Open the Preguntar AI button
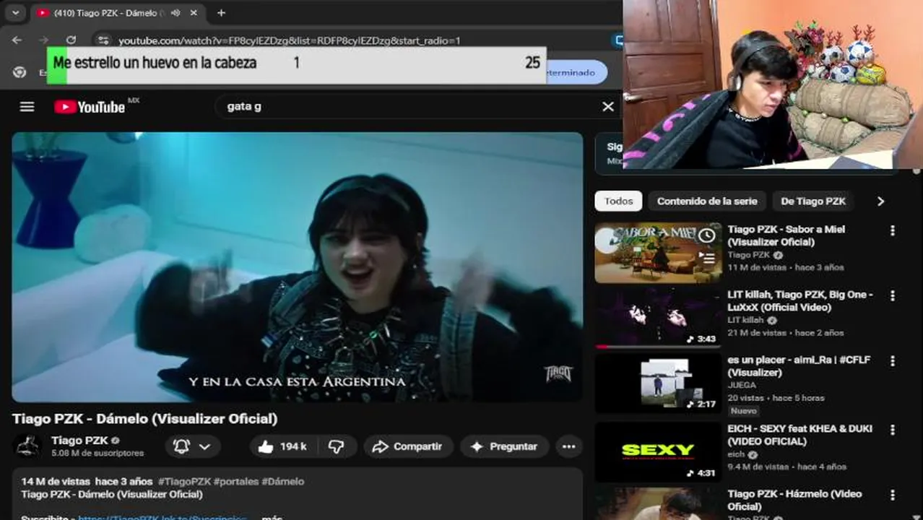Screen dimensions: 923x520 click(505, 447)
